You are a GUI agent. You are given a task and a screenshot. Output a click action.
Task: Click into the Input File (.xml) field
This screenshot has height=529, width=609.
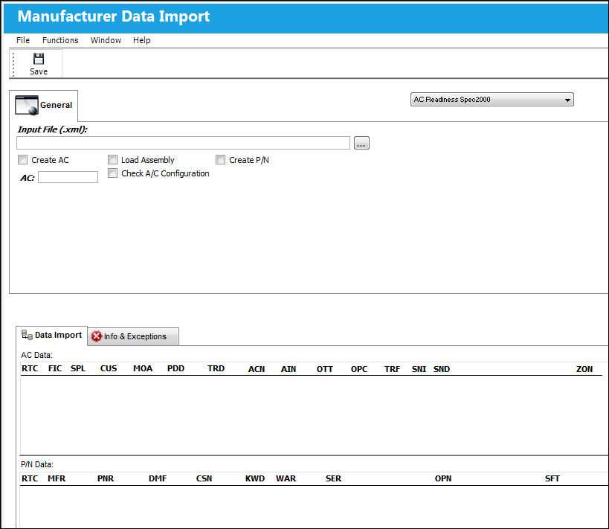coord(183,143)
